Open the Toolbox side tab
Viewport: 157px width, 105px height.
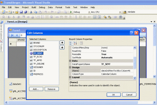point(1,46)
